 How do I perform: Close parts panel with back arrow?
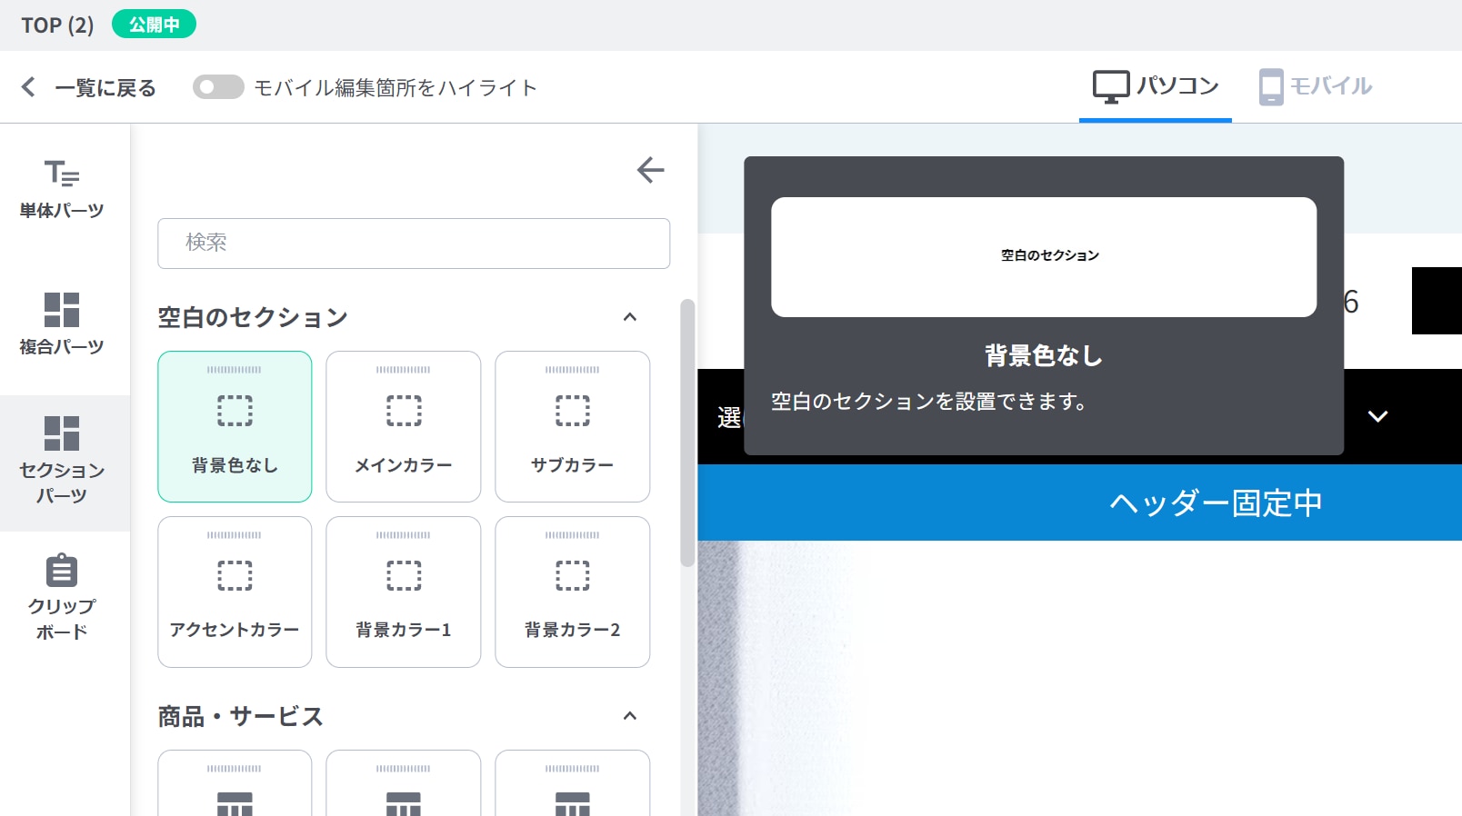(x=650, y=170)
